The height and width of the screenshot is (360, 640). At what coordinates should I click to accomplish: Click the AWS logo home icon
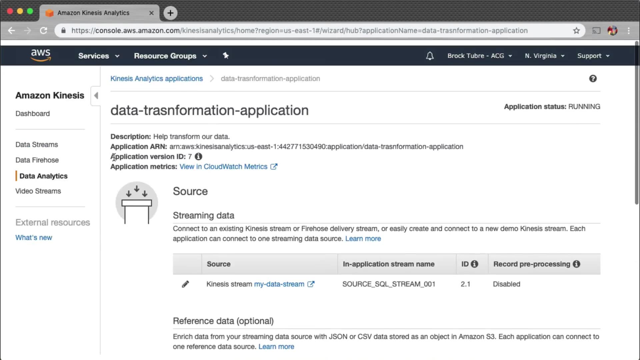coord(41,55)
